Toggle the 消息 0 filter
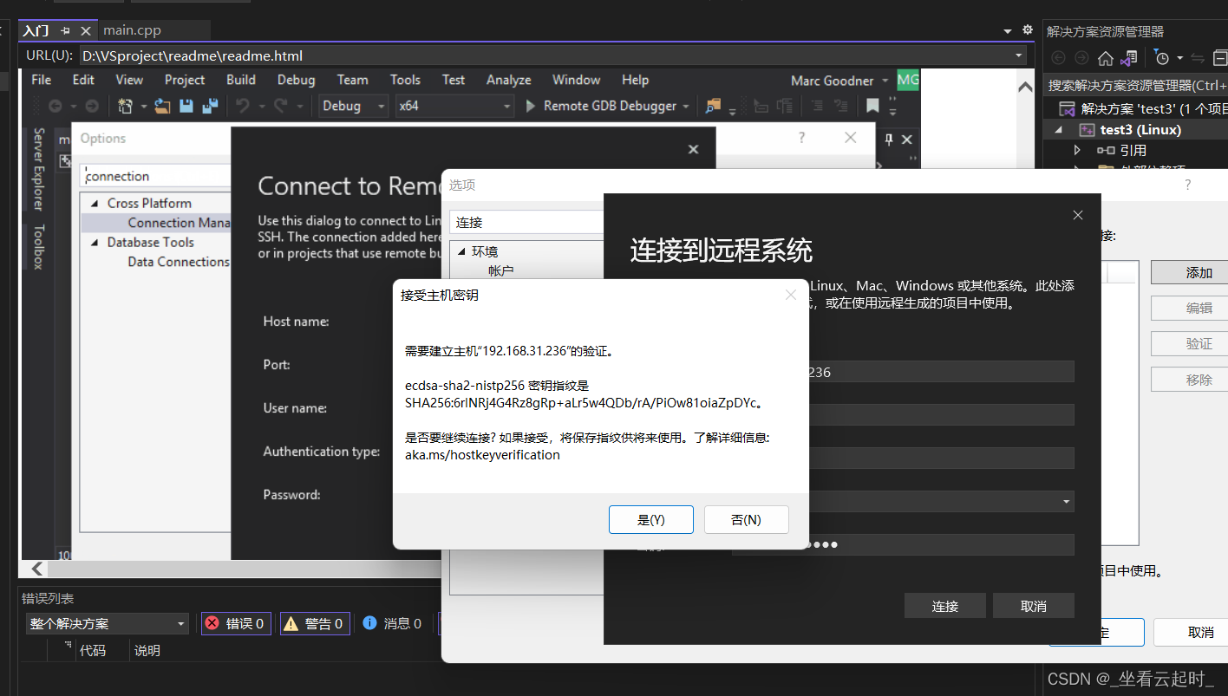This screenshot has height=696, width=1228. [x=392, y=623]
